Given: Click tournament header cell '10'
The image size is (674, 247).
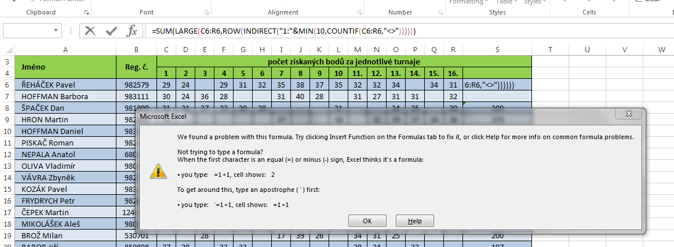Looking at the screenshot, I should [x=338, y=72].
